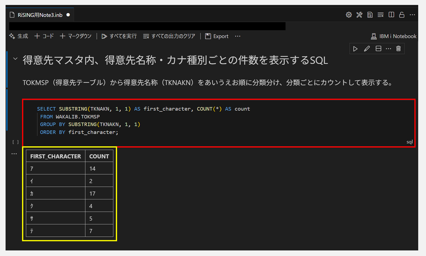The width and height of the screenshot is (426, 256).
Task: Click すべての出力のクリア button
Action: tap(169, 36)
